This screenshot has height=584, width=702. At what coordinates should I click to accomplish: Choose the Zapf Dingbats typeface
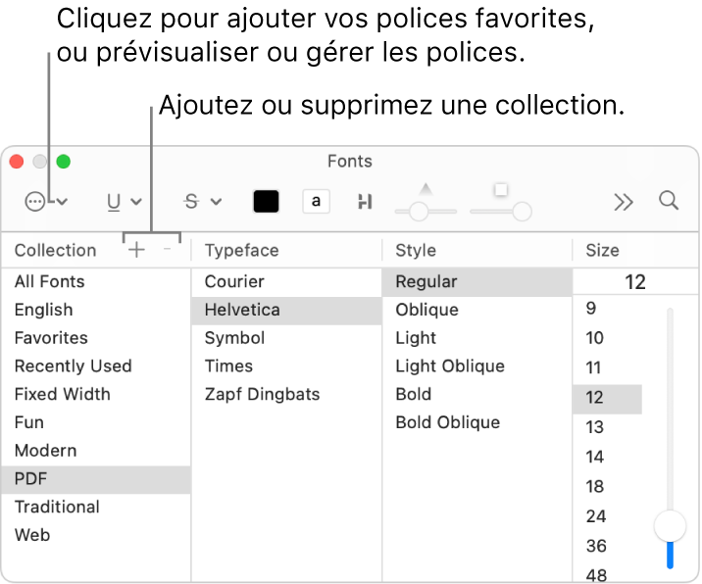tap(262, 394)
